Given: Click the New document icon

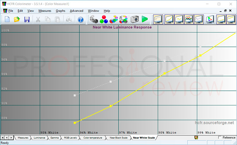Looking at the screenshot, I should click(x=7, y=19).
